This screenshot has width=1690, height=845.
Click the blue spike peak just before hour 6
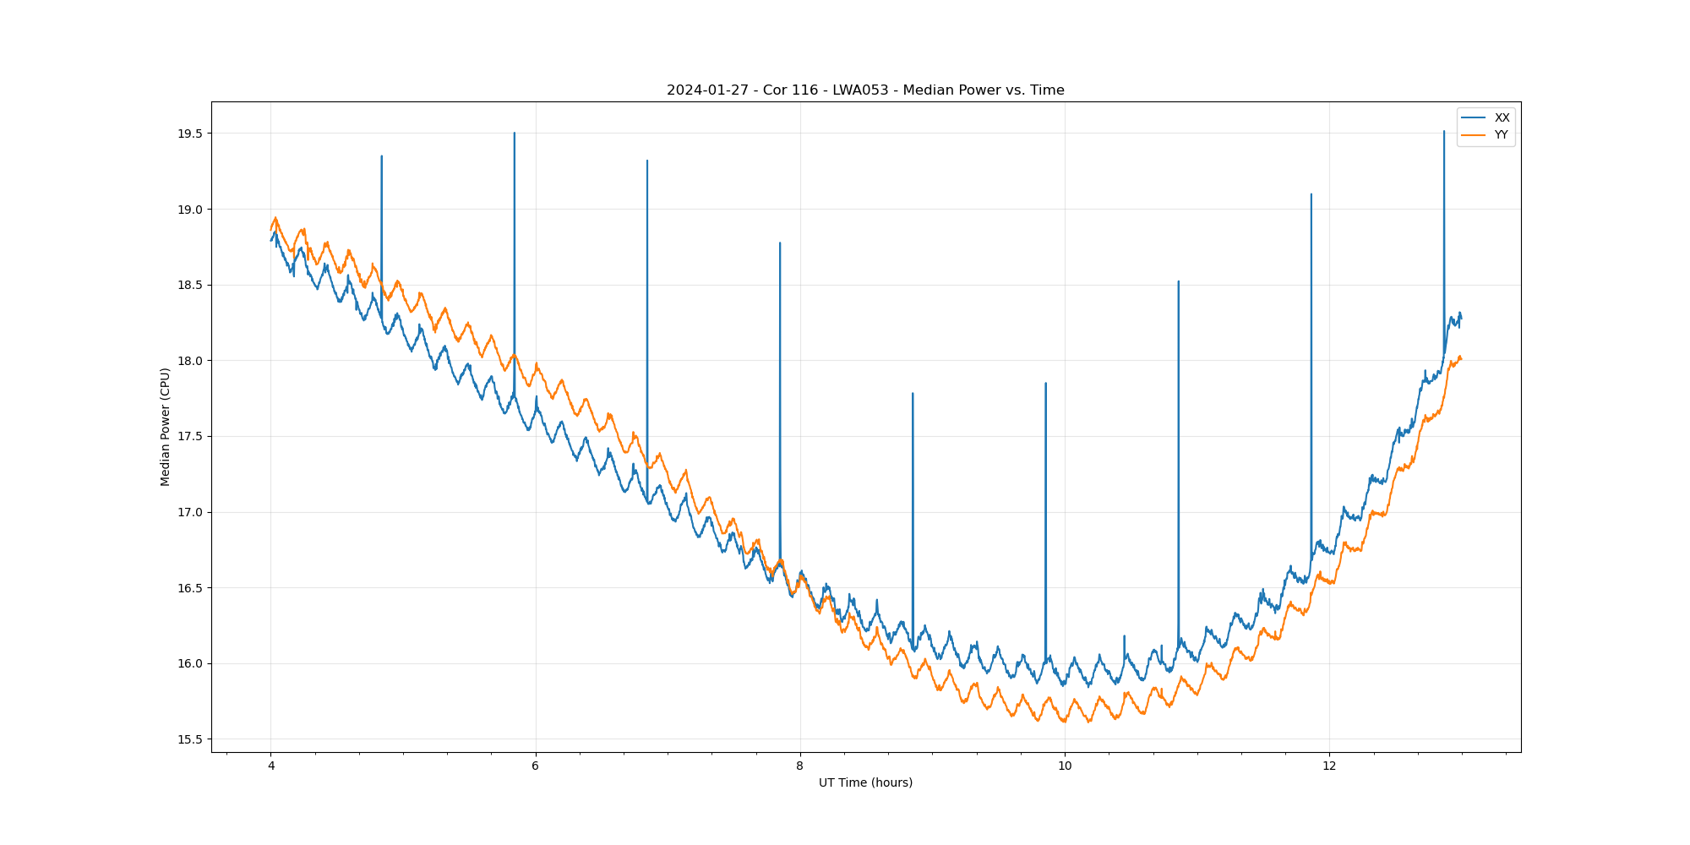tap(515, 134)
